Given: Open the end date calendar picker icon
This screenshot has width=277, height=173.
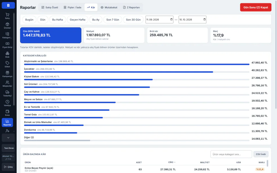Looking at the screenshot, I should 204,19.
